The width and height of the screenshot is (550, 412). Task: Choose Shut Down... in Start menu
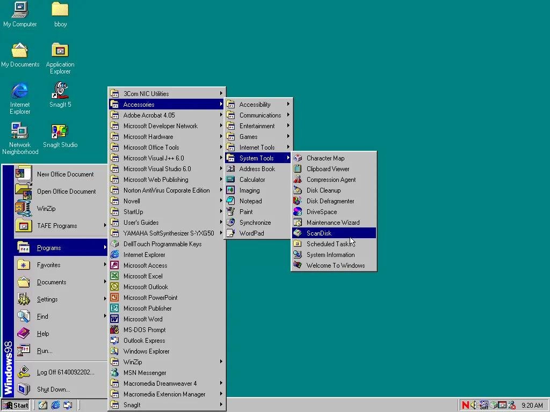point(61,389)
